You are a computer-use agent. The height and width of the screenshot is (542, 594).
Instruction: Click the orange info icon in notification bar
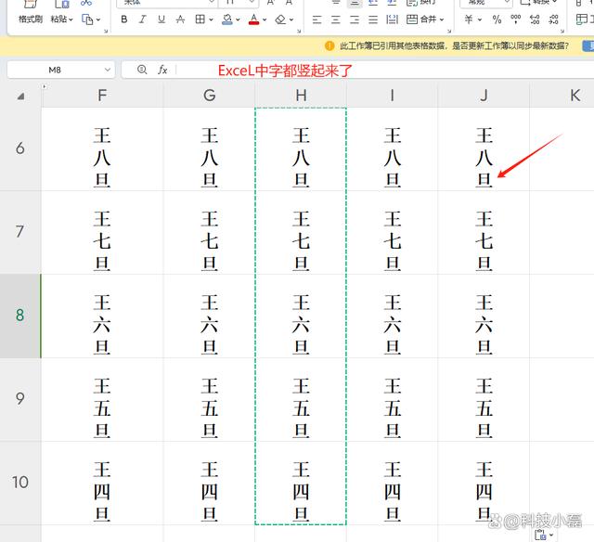[329, 45]
